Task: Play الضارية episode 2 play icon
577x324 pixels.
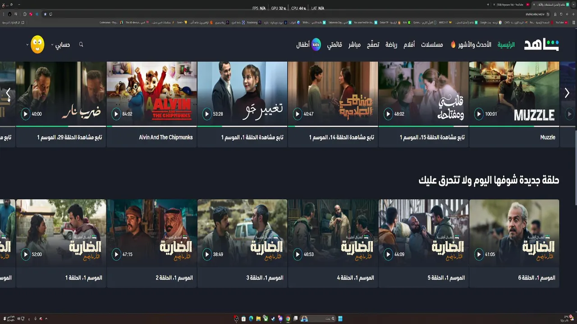Action: 116,254
